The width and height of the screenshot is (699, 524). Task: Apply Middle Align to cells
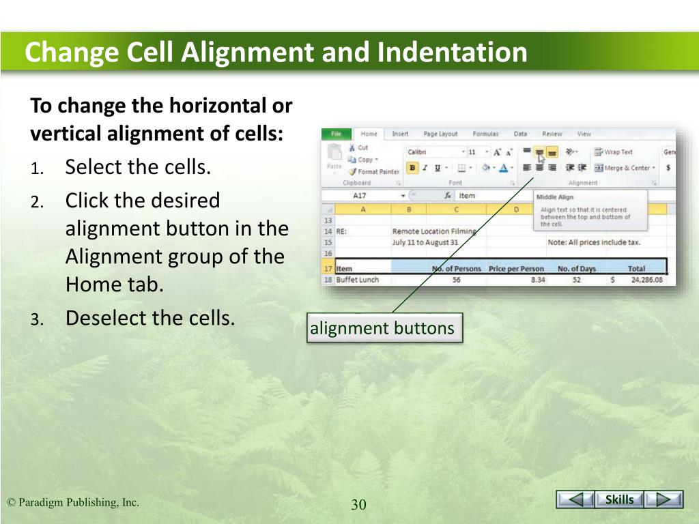click(539, 152)
